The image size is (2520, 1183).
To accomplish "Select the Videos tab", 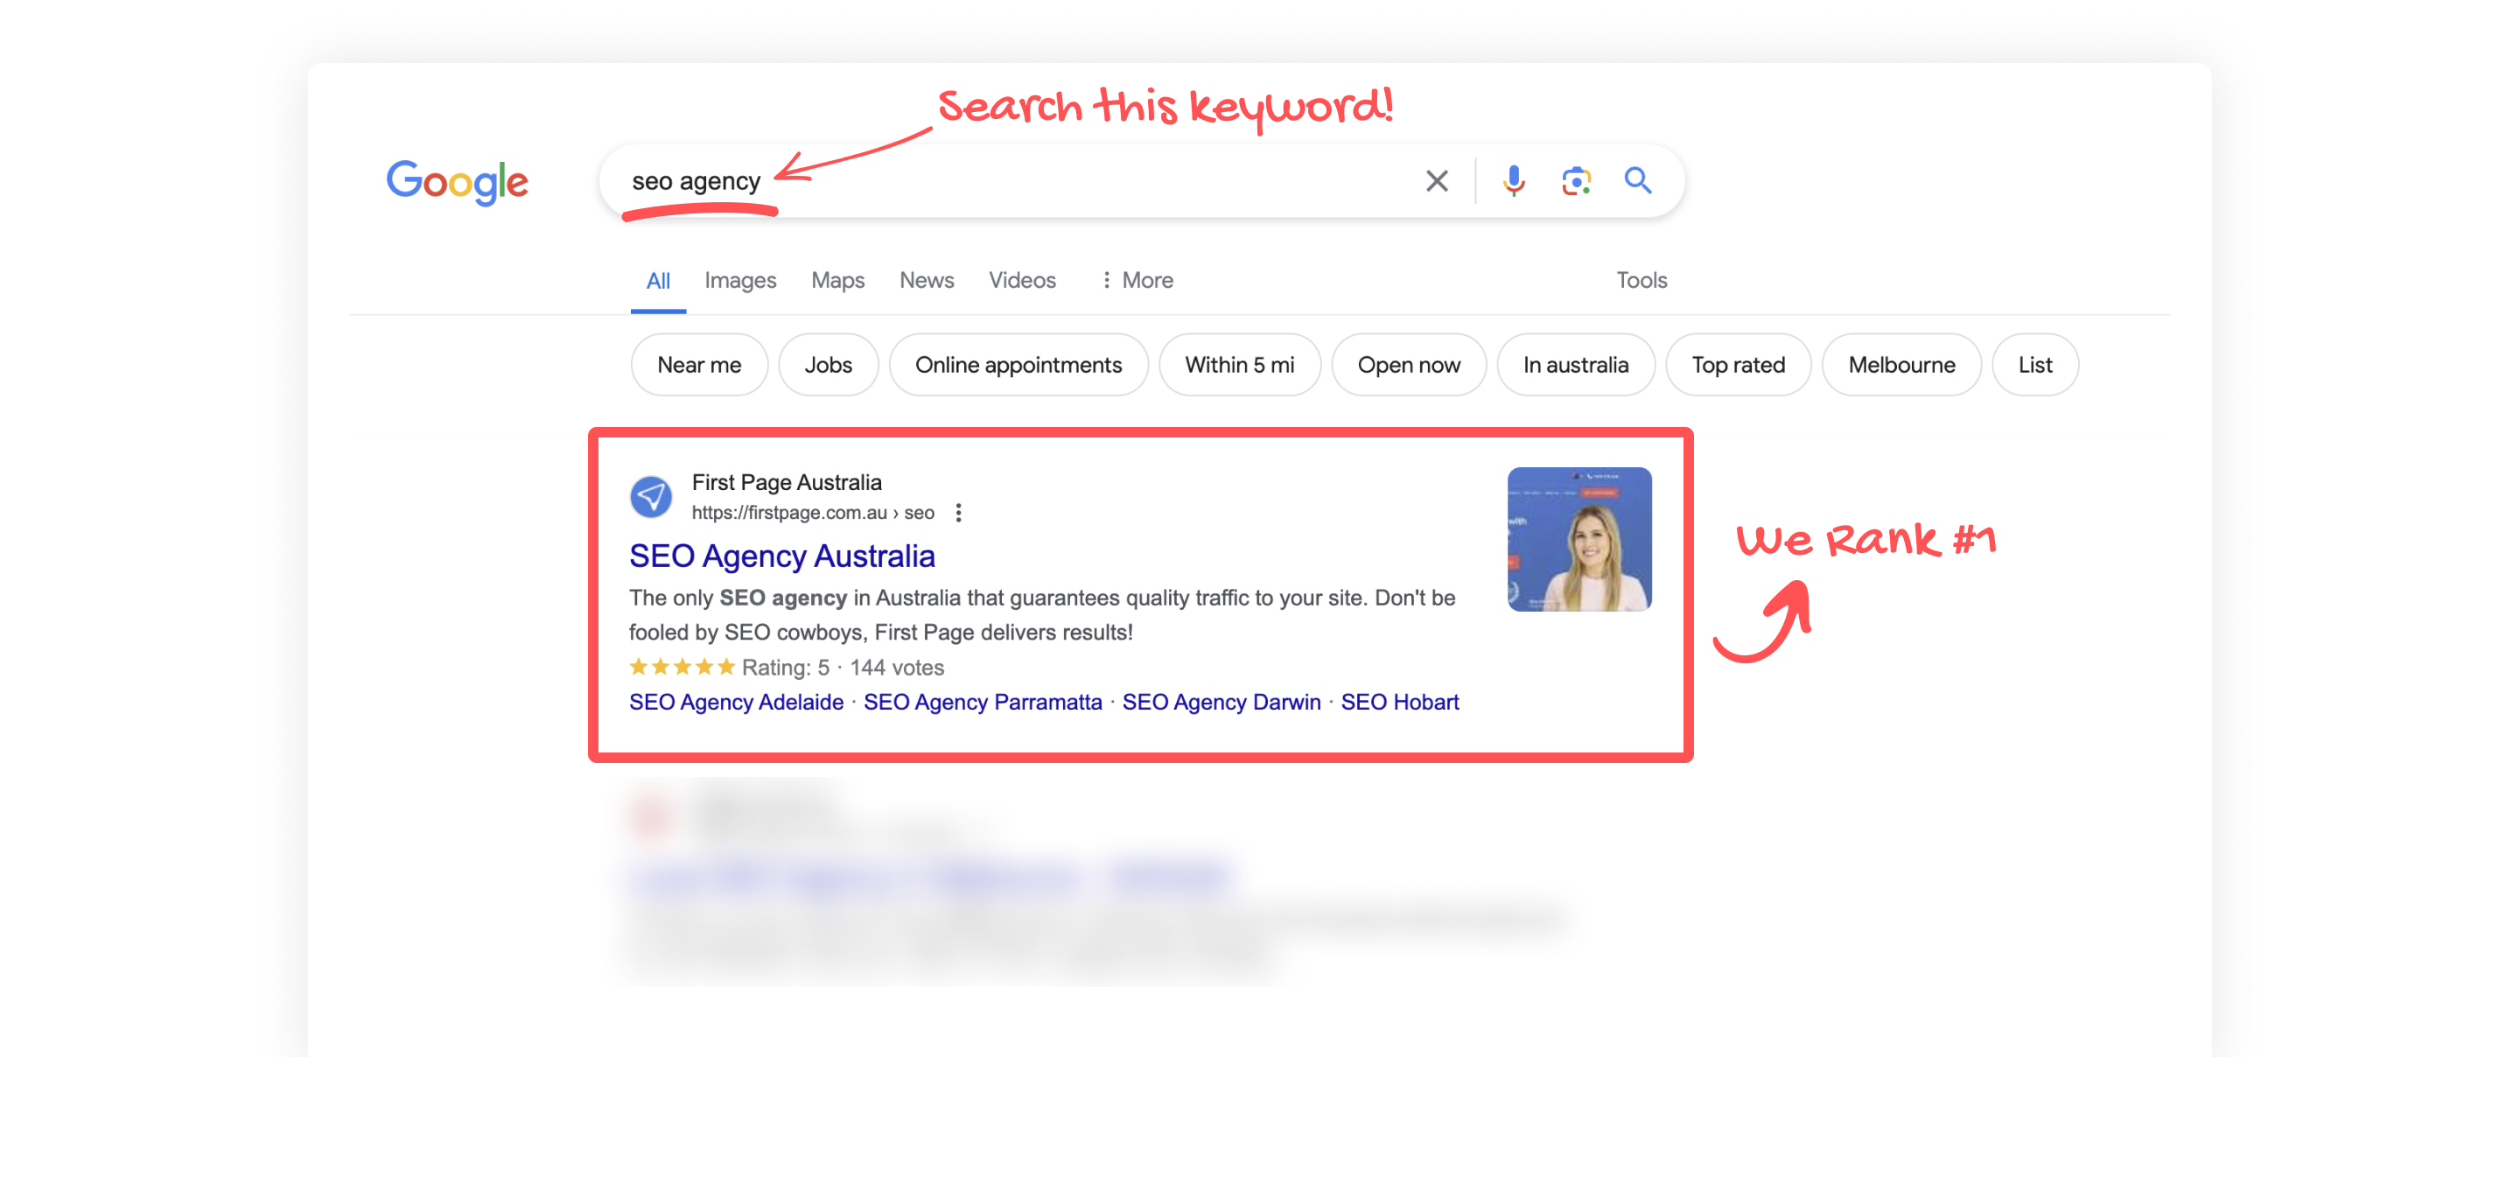I will [x=1021, y=281].
